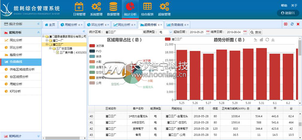The image size is (302, 140).
Task: Switch to the 负荷曲线 tab
Action: [x=177, y=25]
